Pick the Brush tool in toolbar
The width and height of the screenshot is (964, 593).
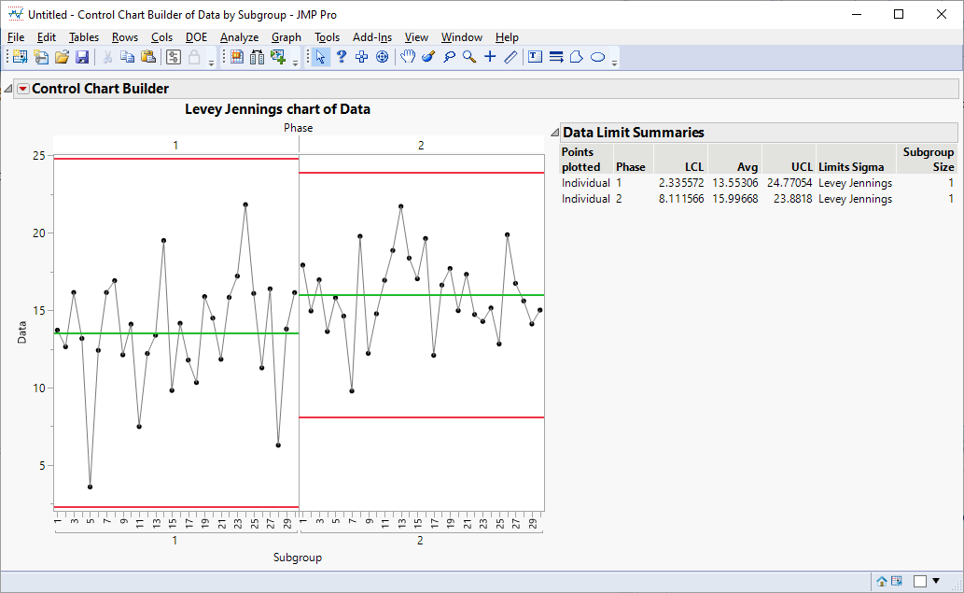point(428,57)
